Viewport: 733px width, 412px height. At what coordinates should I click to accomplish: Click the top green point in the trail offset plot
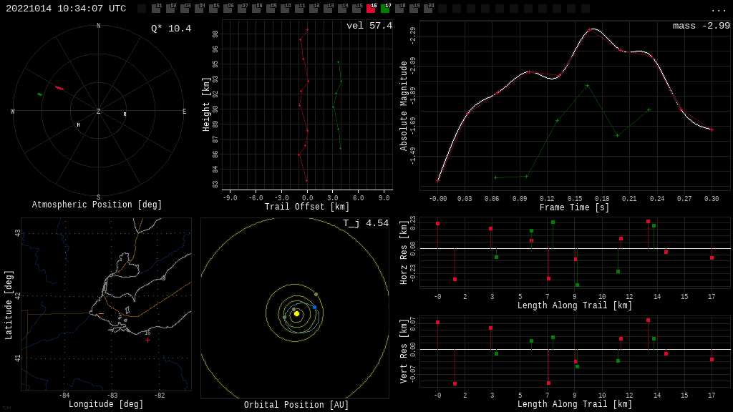pyautogui.click(x=338, y=62)
